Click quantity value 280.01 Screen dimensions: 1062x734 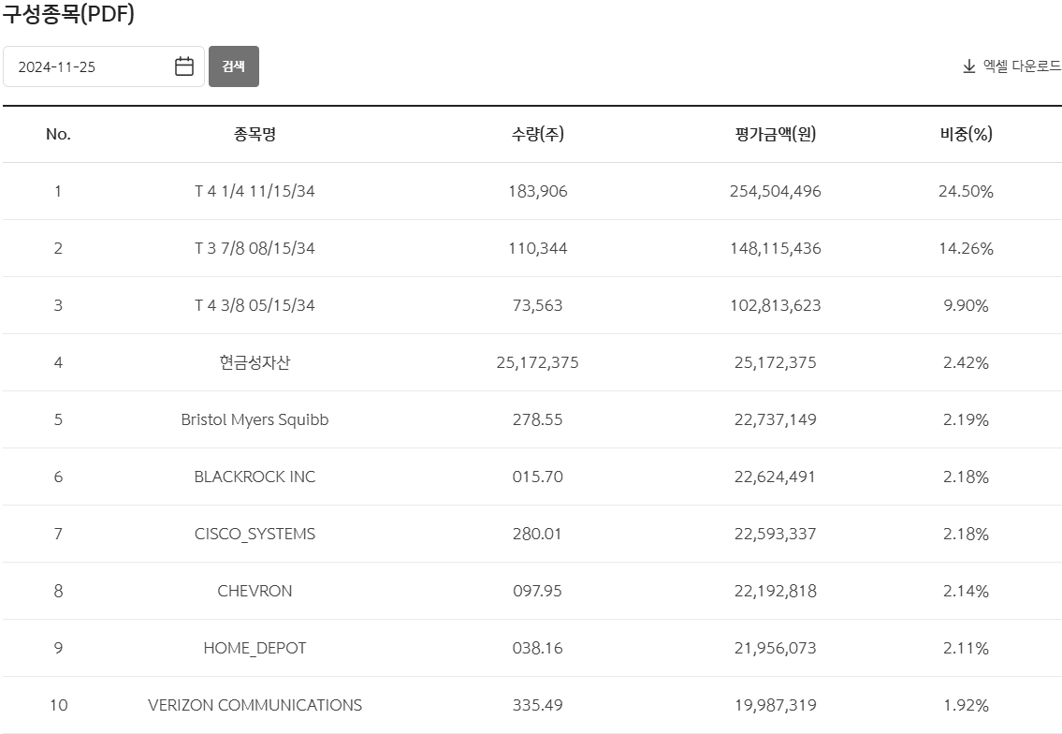pyautogui.click(x=537, y=534)
